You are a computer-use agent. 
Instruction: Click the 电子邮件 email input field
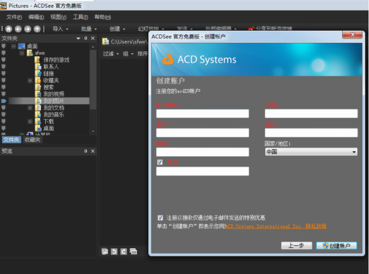(x=202, y=113)
